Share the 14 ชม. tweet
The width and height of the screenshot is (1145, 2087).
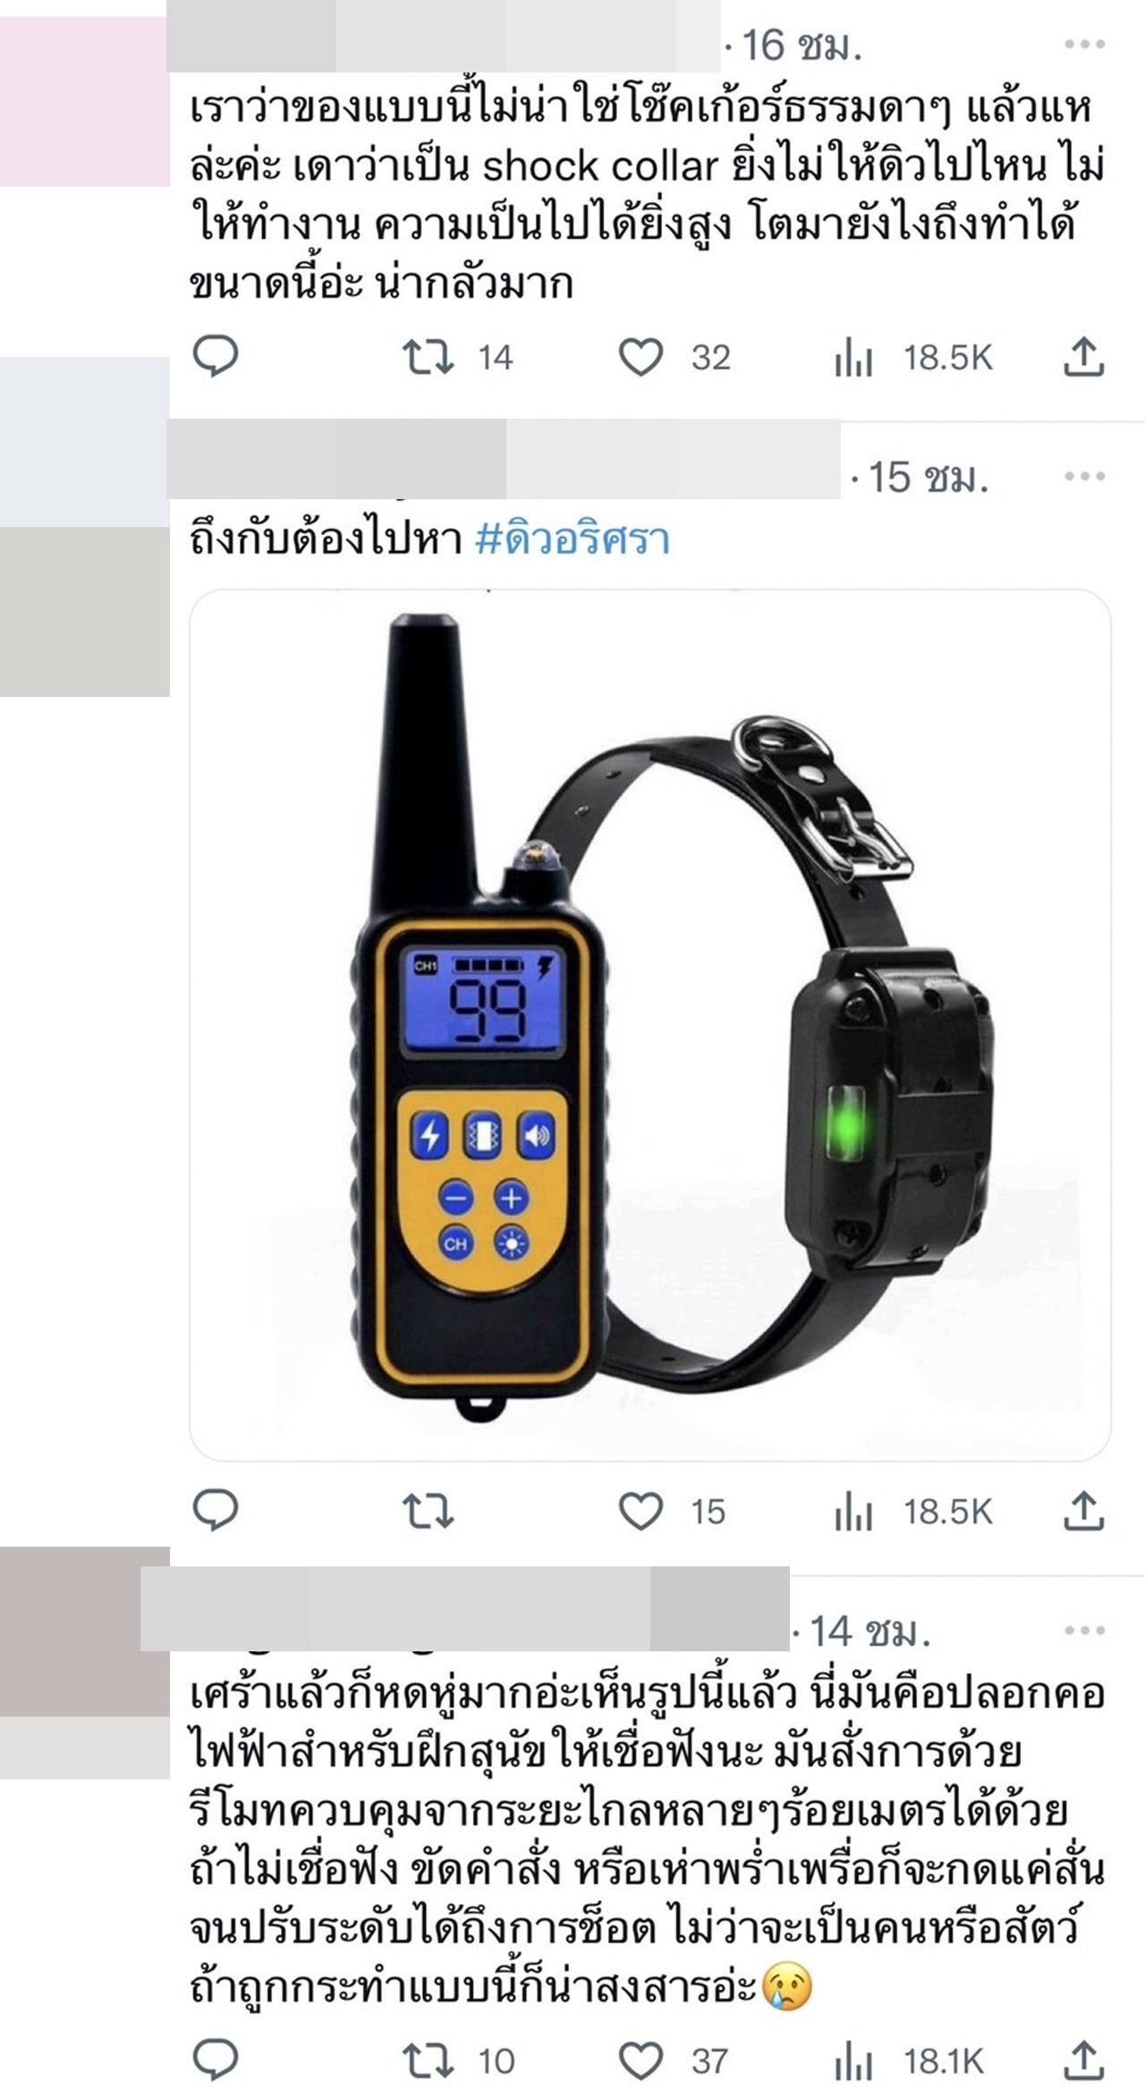point(1083,2060)
